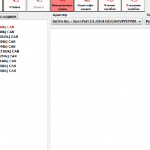Click the Чтение ошибок button
Image resolution: width=150 pixels, height=150 pixels.
pyautogui.click(x=109, y=6)
